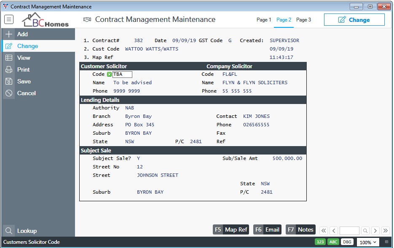Click the F5 Map Ref button
The image size is (394, 248).
[x=231, y=229]
